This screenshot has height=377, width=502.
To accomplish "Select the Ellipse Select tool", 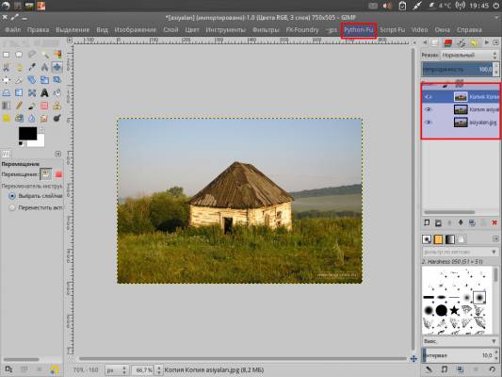I will point(19,55).
